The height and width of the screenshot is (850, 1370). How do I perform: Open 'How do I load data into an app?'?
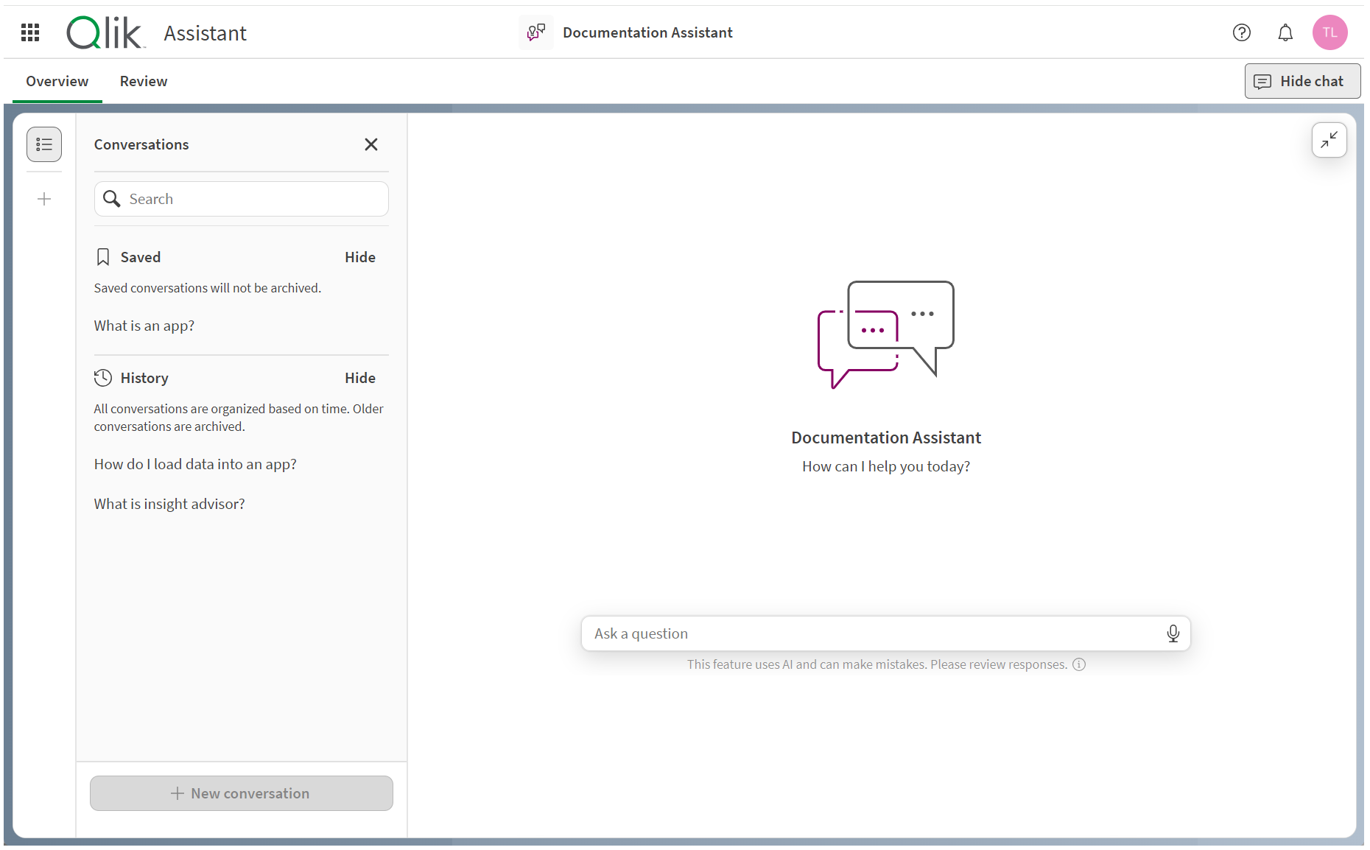click(195, 464)
